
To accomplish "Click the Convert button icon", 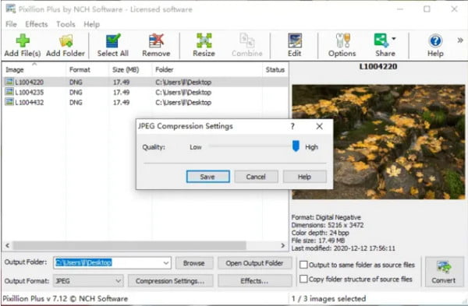I will coord(444,267).
